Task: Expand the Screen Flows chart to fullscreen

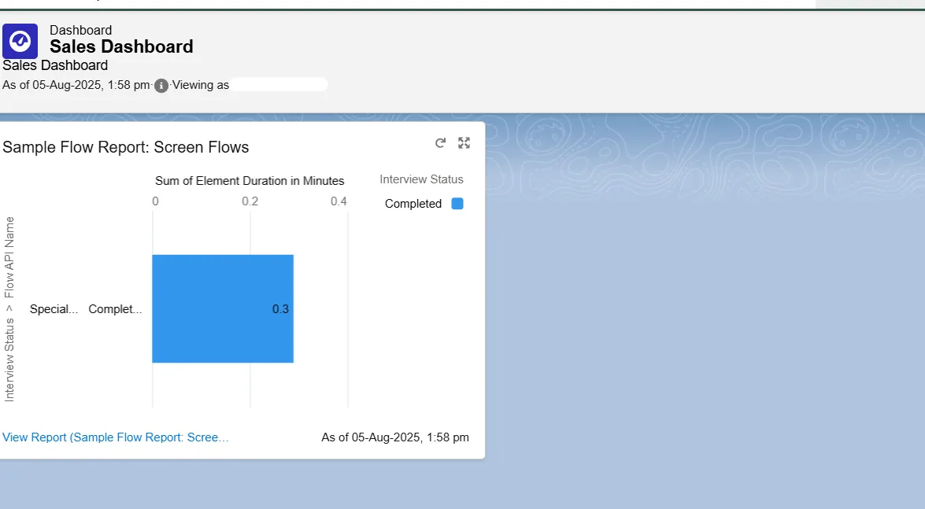Action: tap(464, 143)
